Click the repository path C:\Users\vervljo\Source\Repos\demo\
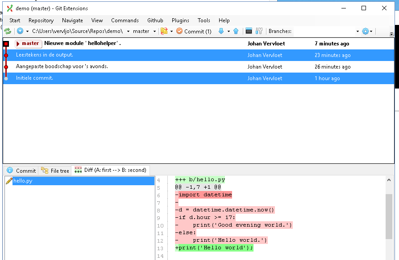The image size is (399, 260). point(77,31)
